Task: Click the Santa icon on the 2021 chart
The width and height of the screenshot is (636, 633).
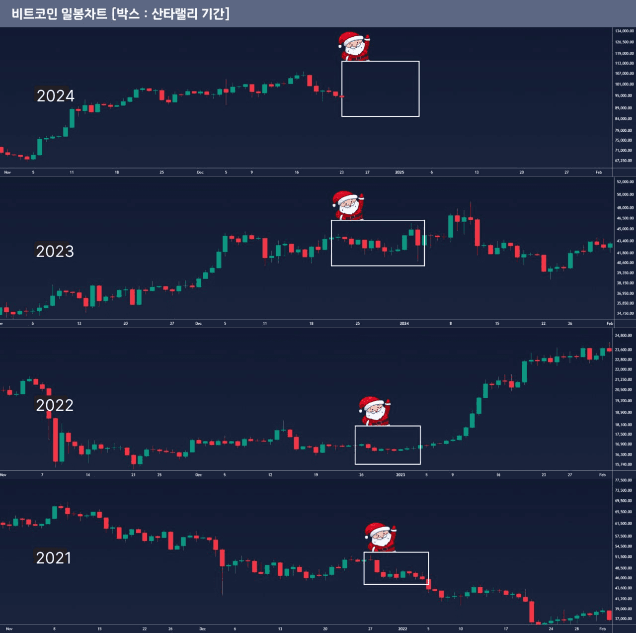Action: click(381, 537)
